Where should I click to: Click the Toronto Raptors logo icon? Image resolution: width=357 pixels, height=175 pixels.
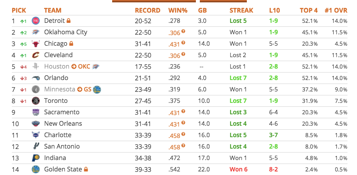(36, 101)
